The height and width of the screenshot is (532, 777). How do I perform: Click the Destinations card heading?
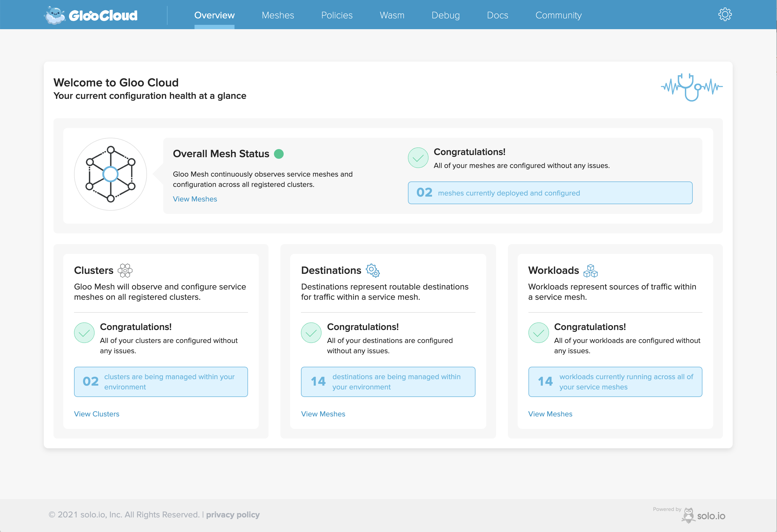click(x=331, y=270)
